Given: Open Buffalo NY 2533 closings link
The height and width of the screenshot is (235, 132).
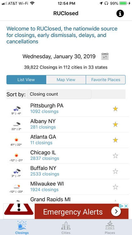Looking at the screenshot, I should tap(45, 174).
